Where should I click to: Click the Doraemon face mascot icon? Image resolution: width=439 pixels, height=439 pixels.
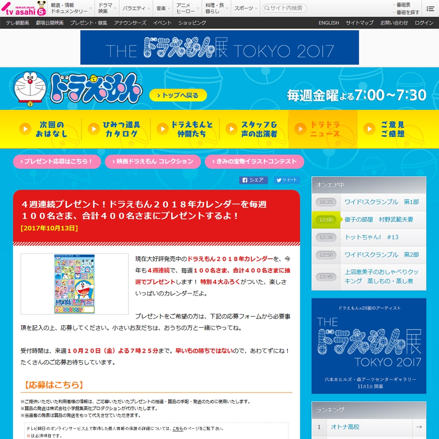30,89
